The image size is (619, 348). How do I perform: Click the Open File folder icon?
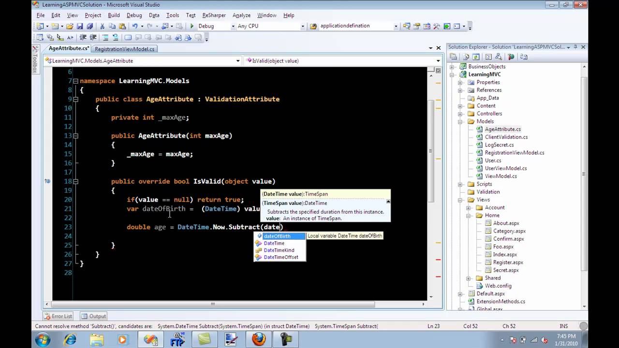[70, 26]
